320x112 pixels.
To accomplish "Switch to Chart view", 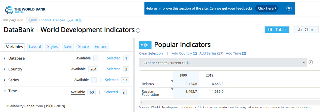I will pyautogui.click(x=306, y=30).
